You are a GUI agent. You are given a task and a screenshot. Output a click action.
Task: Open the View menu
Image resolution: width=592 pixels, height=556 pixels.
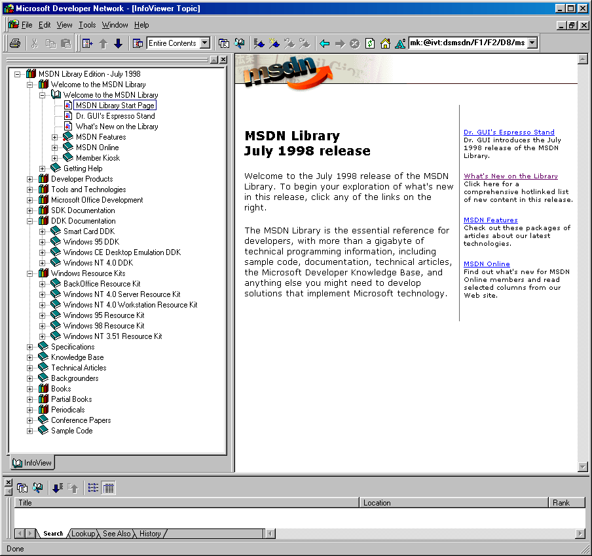coord(64,25)
